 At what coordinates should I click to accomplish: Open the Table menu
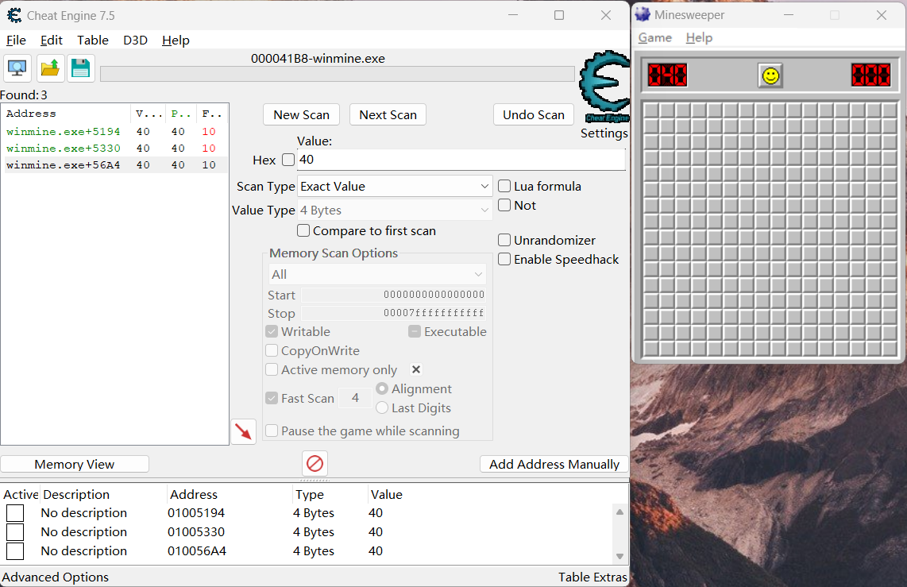(x=92, y=40)
